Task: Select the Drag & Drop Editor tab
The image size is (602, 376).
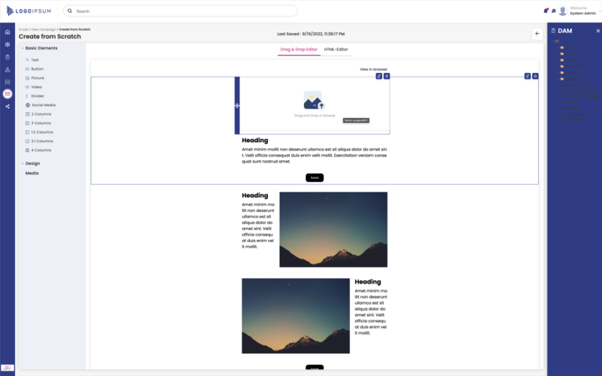Action: [299, 50]
